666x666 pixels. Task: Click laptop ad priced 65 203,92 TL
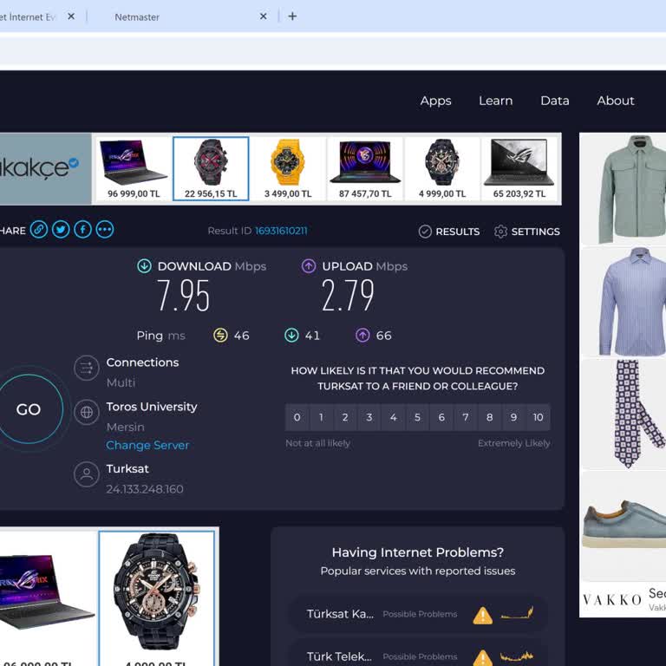(x=519, y=169)
